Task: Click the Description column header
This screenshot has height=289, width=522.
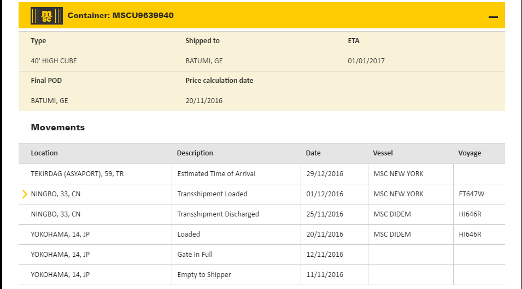Action: pyautogui.click(x=195, y=153)
